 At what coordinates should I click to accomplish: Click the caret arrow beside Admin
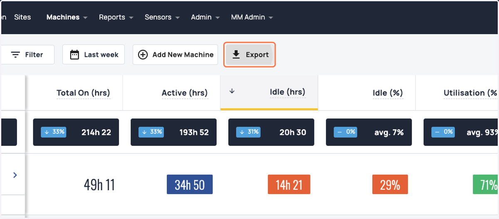pyautogui.click(x=217, y=18)
